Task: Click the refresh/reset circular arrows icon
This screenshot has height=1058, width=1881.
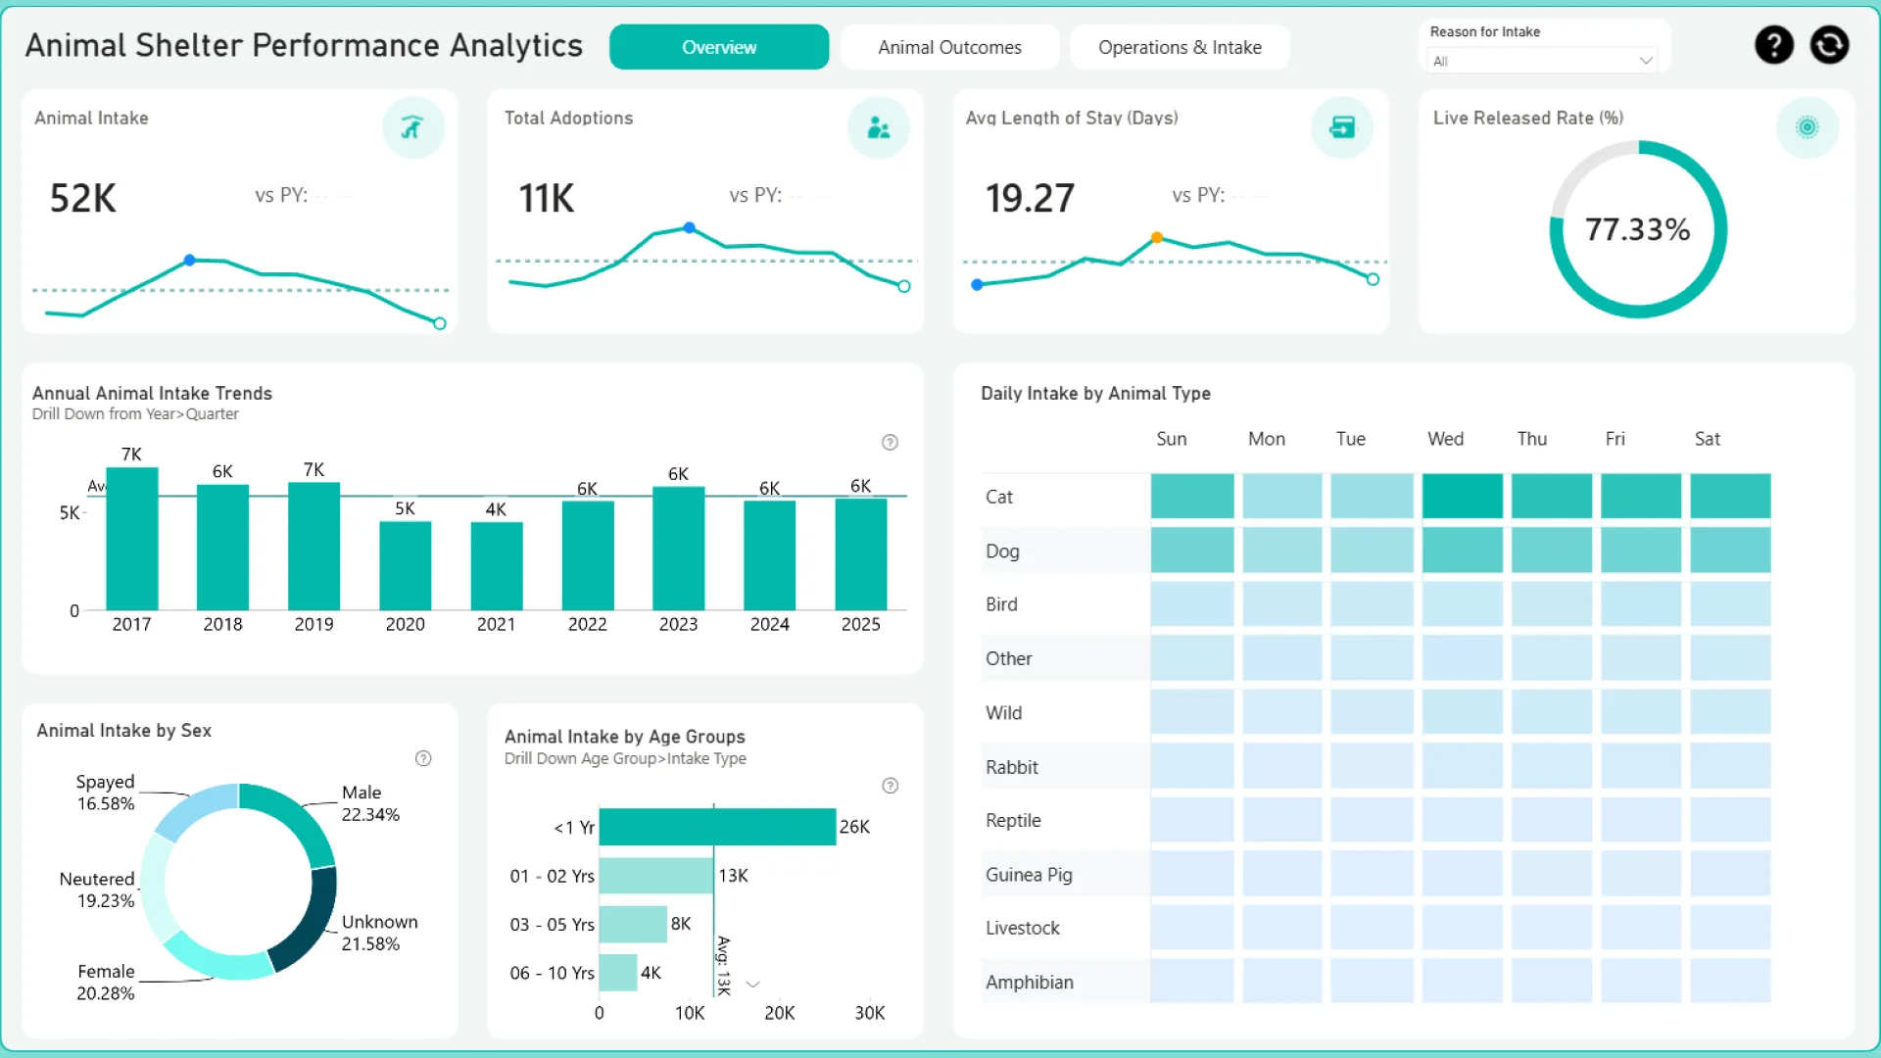Action: point(1829,45)
